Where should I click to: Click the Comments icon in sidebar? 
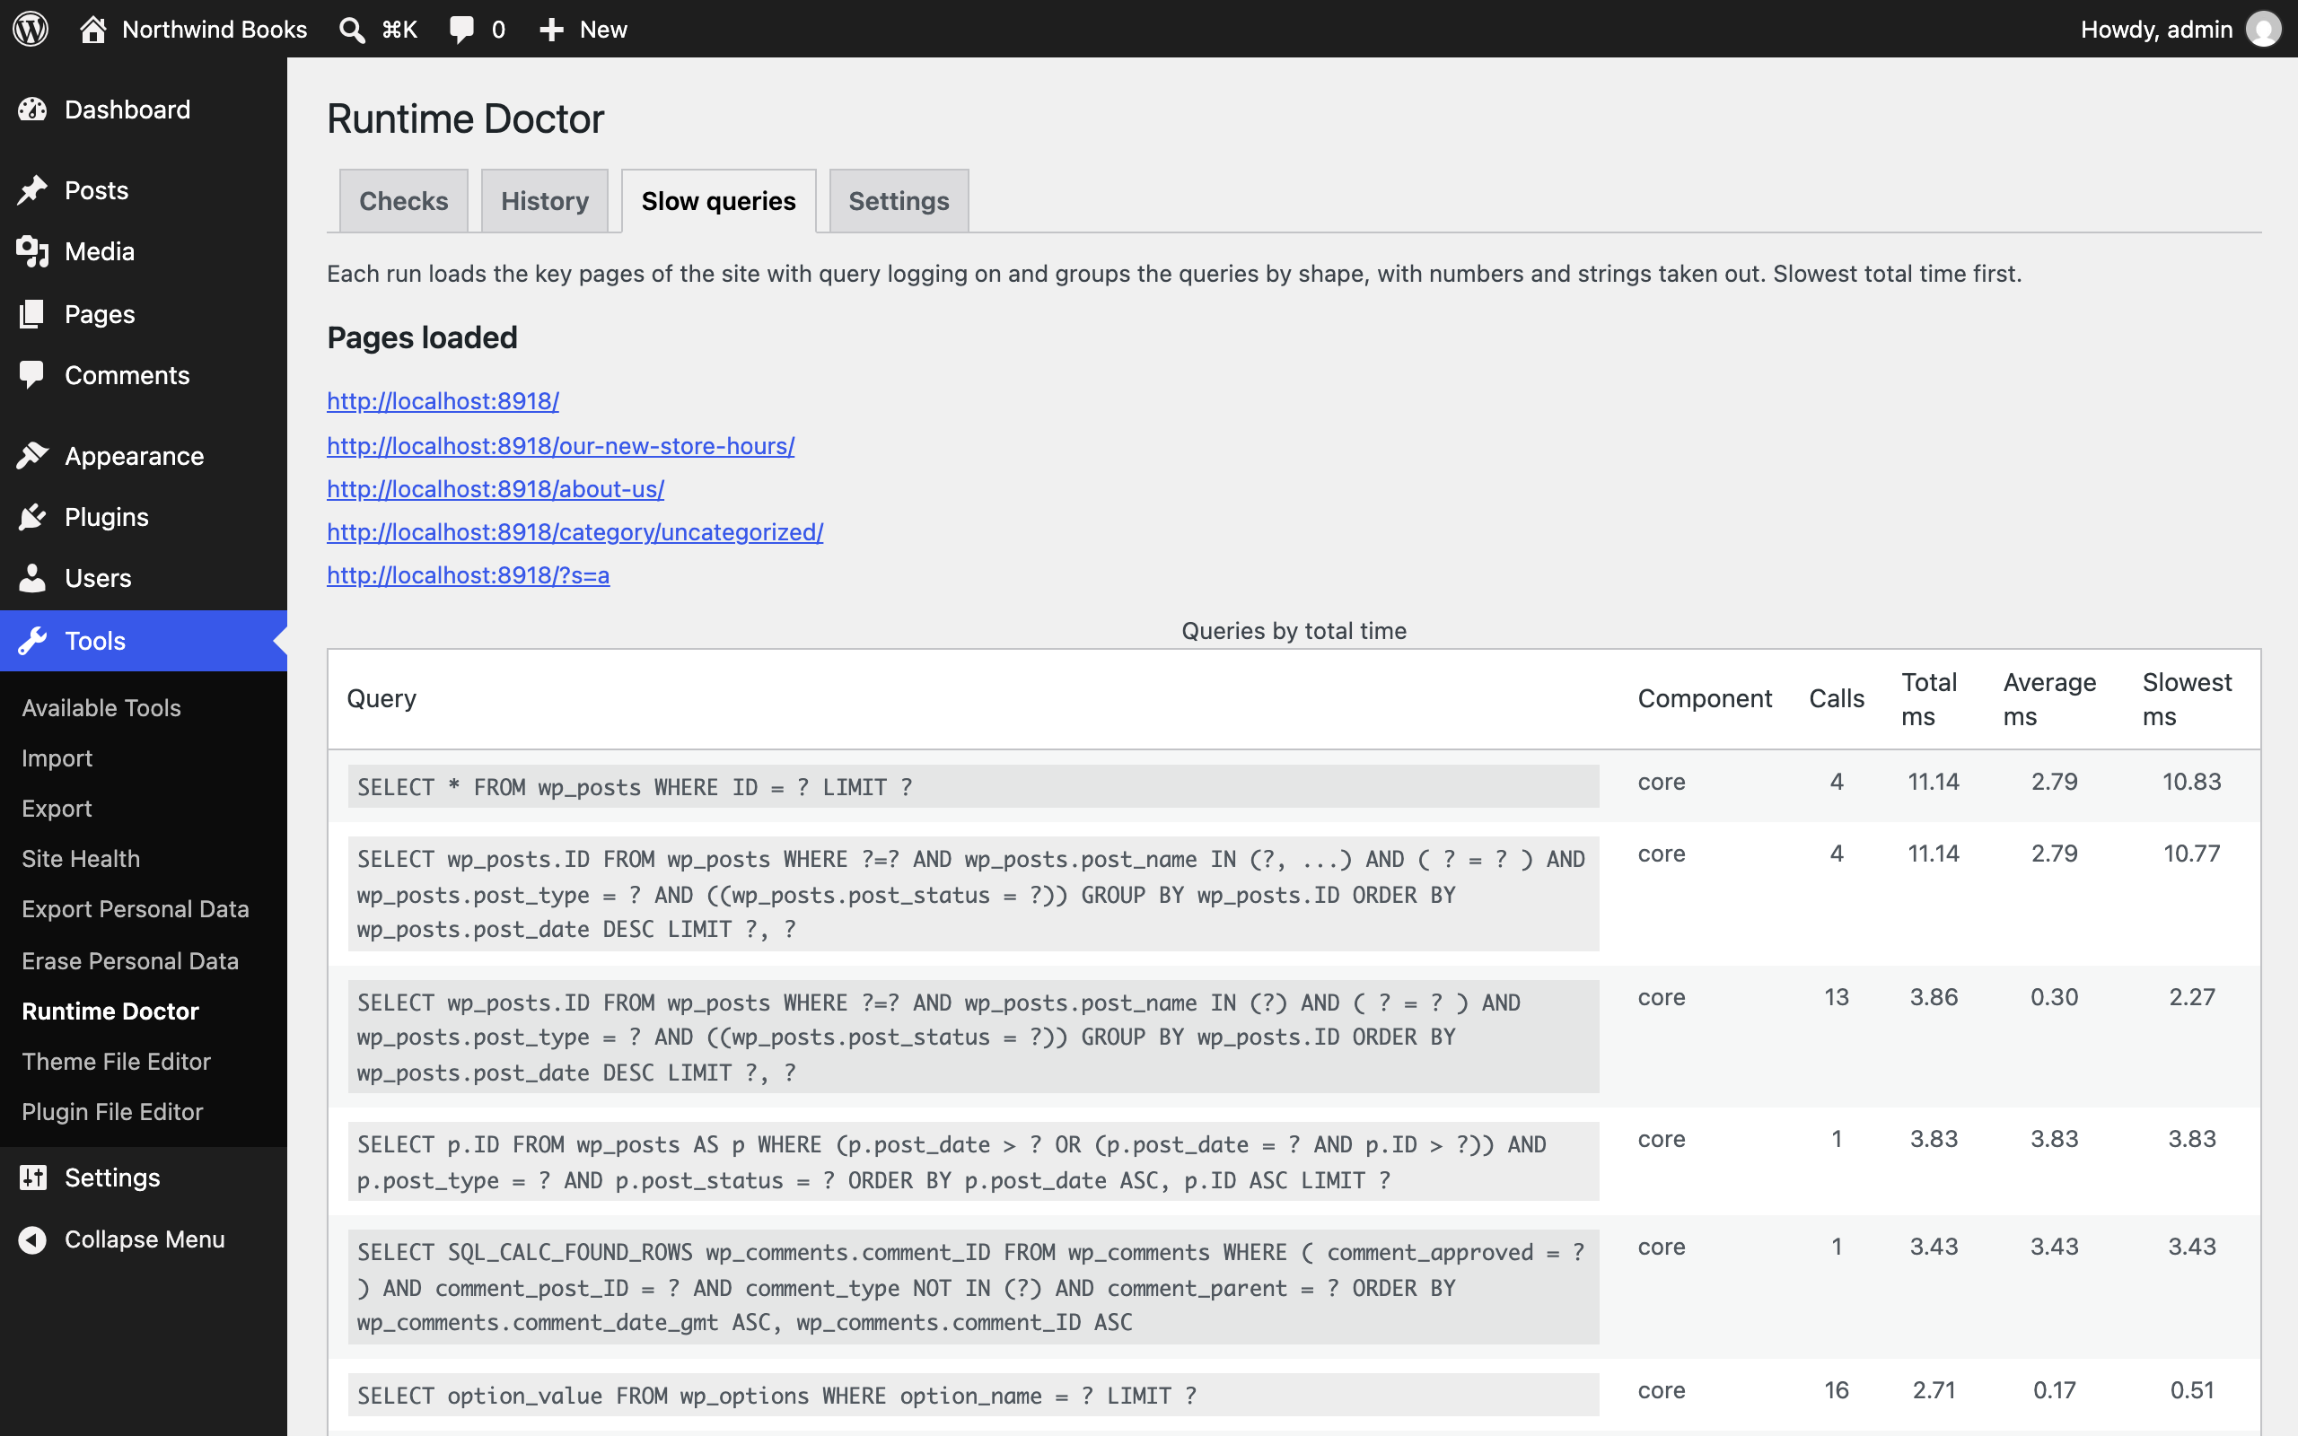point(32,374)
